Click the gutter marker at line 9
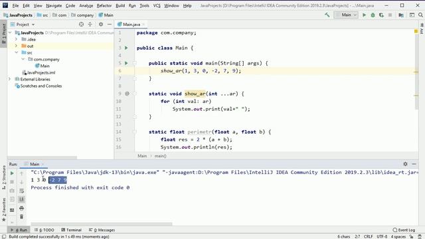Image resolution: width=425 pixels, height=239 pixels. [127, 94]
